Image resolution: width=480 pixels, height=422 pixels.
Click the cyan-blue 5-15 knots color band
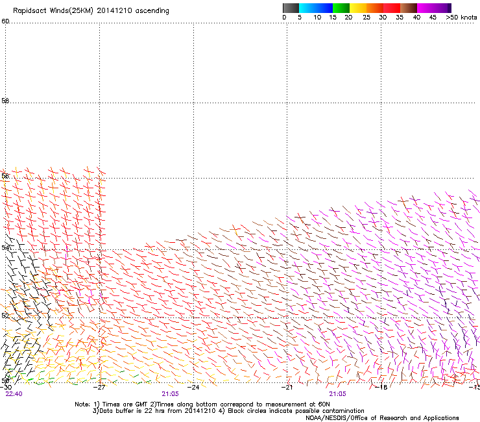[x=316, y=8]
